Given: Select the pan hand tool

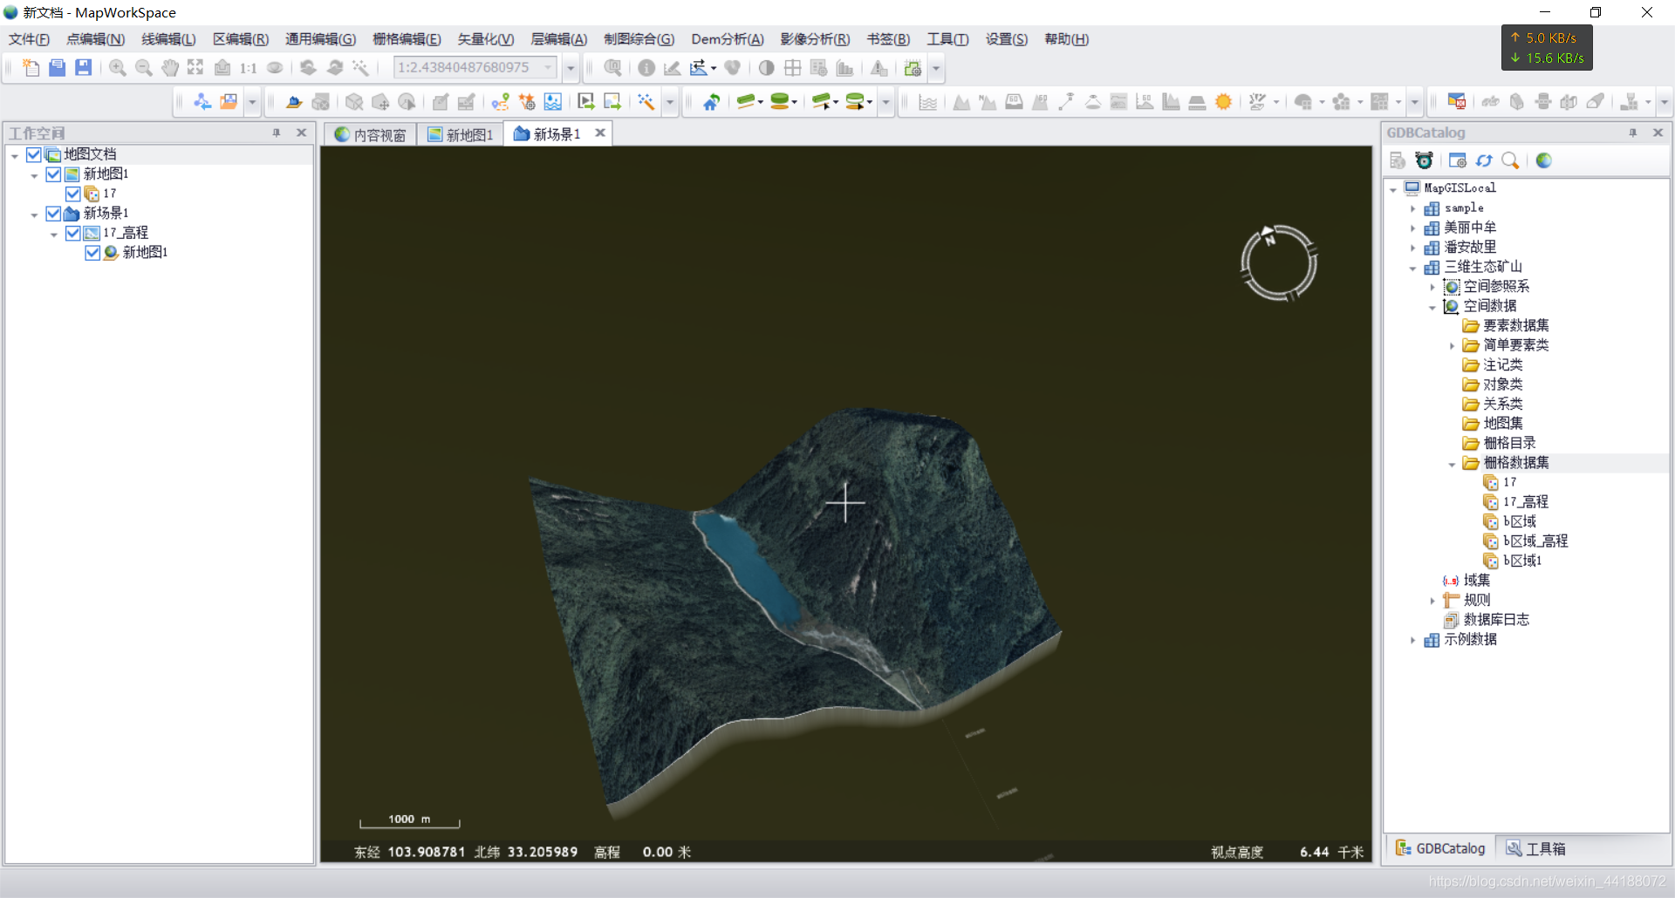Looking at the screenshot, I should [x=170, y=68].
